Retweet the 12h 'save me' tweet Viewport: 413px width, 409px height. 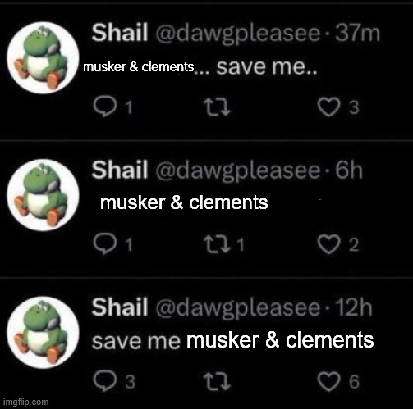[x=218, y=382]
